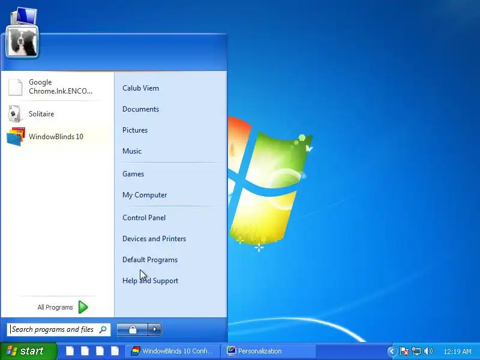Open Devices and Printers
The width and height of the screenshot is (480, 360).
tap(154, 239)
